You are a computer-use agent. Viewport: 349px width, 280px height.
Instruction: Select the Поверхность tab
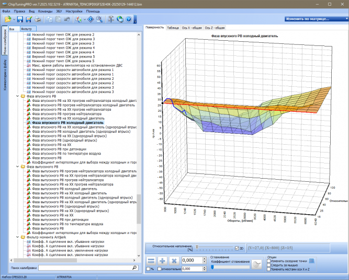(x=155, y=28)
